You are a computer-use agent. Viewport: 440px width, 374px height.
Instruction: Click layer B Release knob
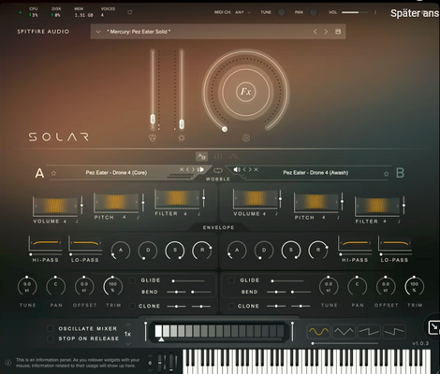[x=318, y=250]
